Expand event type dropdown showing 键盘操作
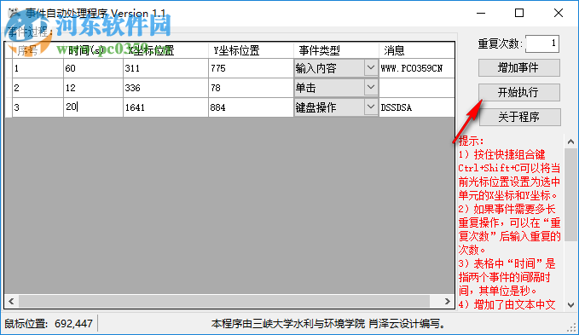The height and width of the screenshot is (335, 579). coord(371,107)
